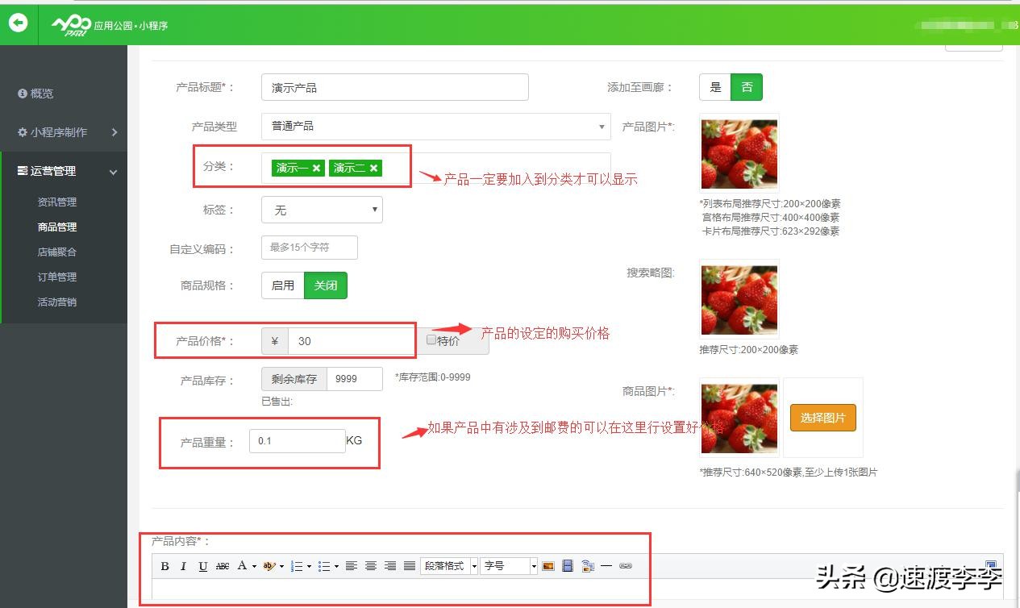The height and width of the screenshot is (608, 1020).
Task: Insert a horizontal line in the editor
Action: point(606,565)
